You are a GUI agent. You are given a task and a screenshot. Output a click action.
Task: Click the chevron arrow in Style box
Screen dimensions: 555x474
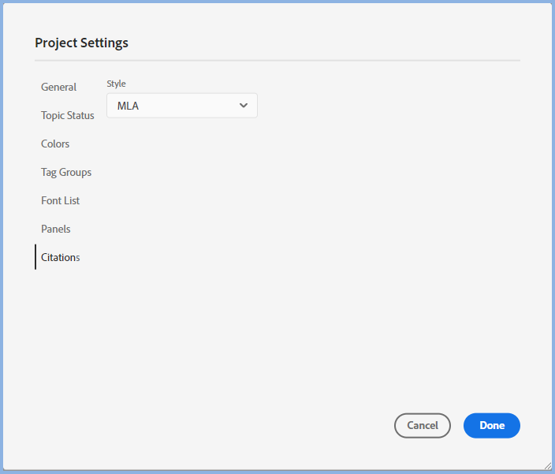[x=243, y=106]
